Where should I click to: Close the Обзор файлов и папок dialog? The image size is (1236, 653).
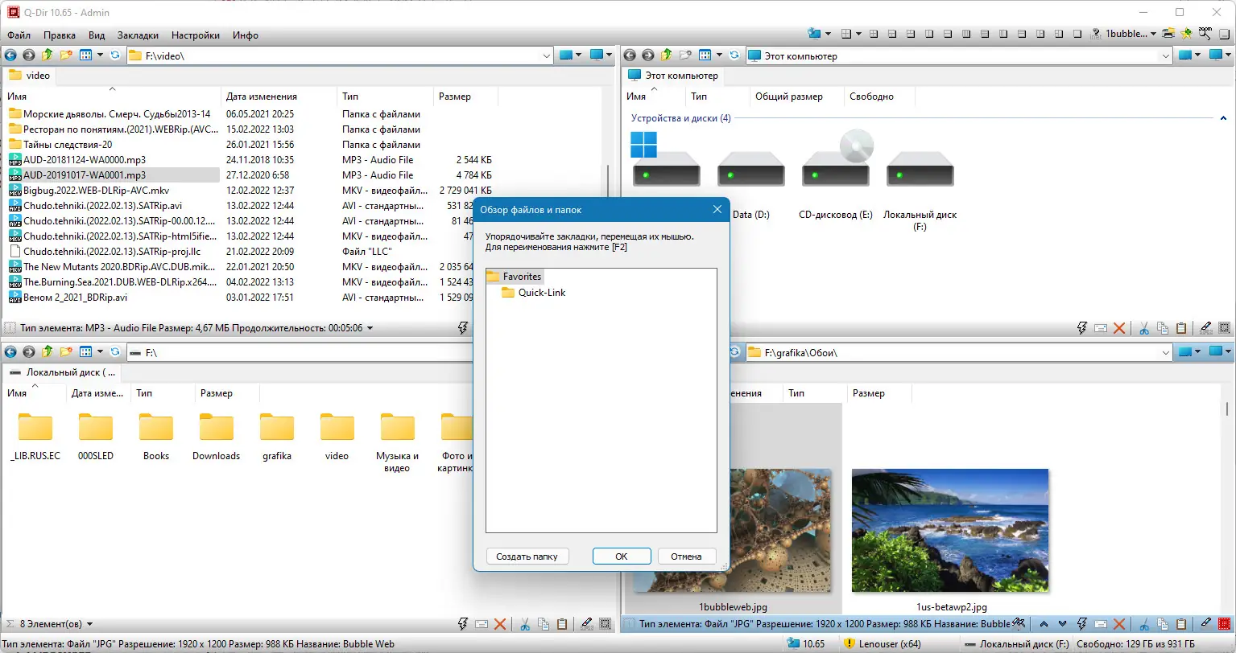[x=717, y=210]
